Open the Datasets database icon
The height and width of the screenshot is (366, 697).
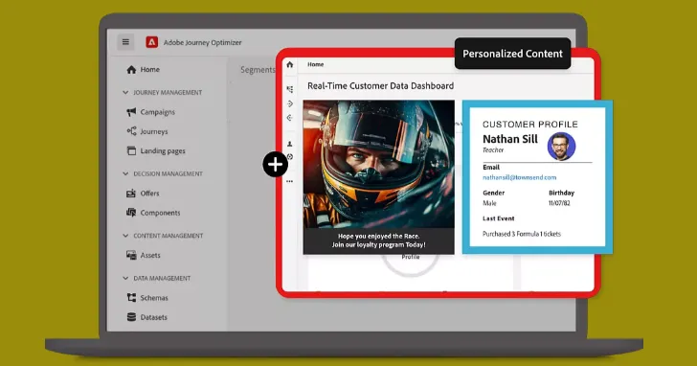(131, 317)
